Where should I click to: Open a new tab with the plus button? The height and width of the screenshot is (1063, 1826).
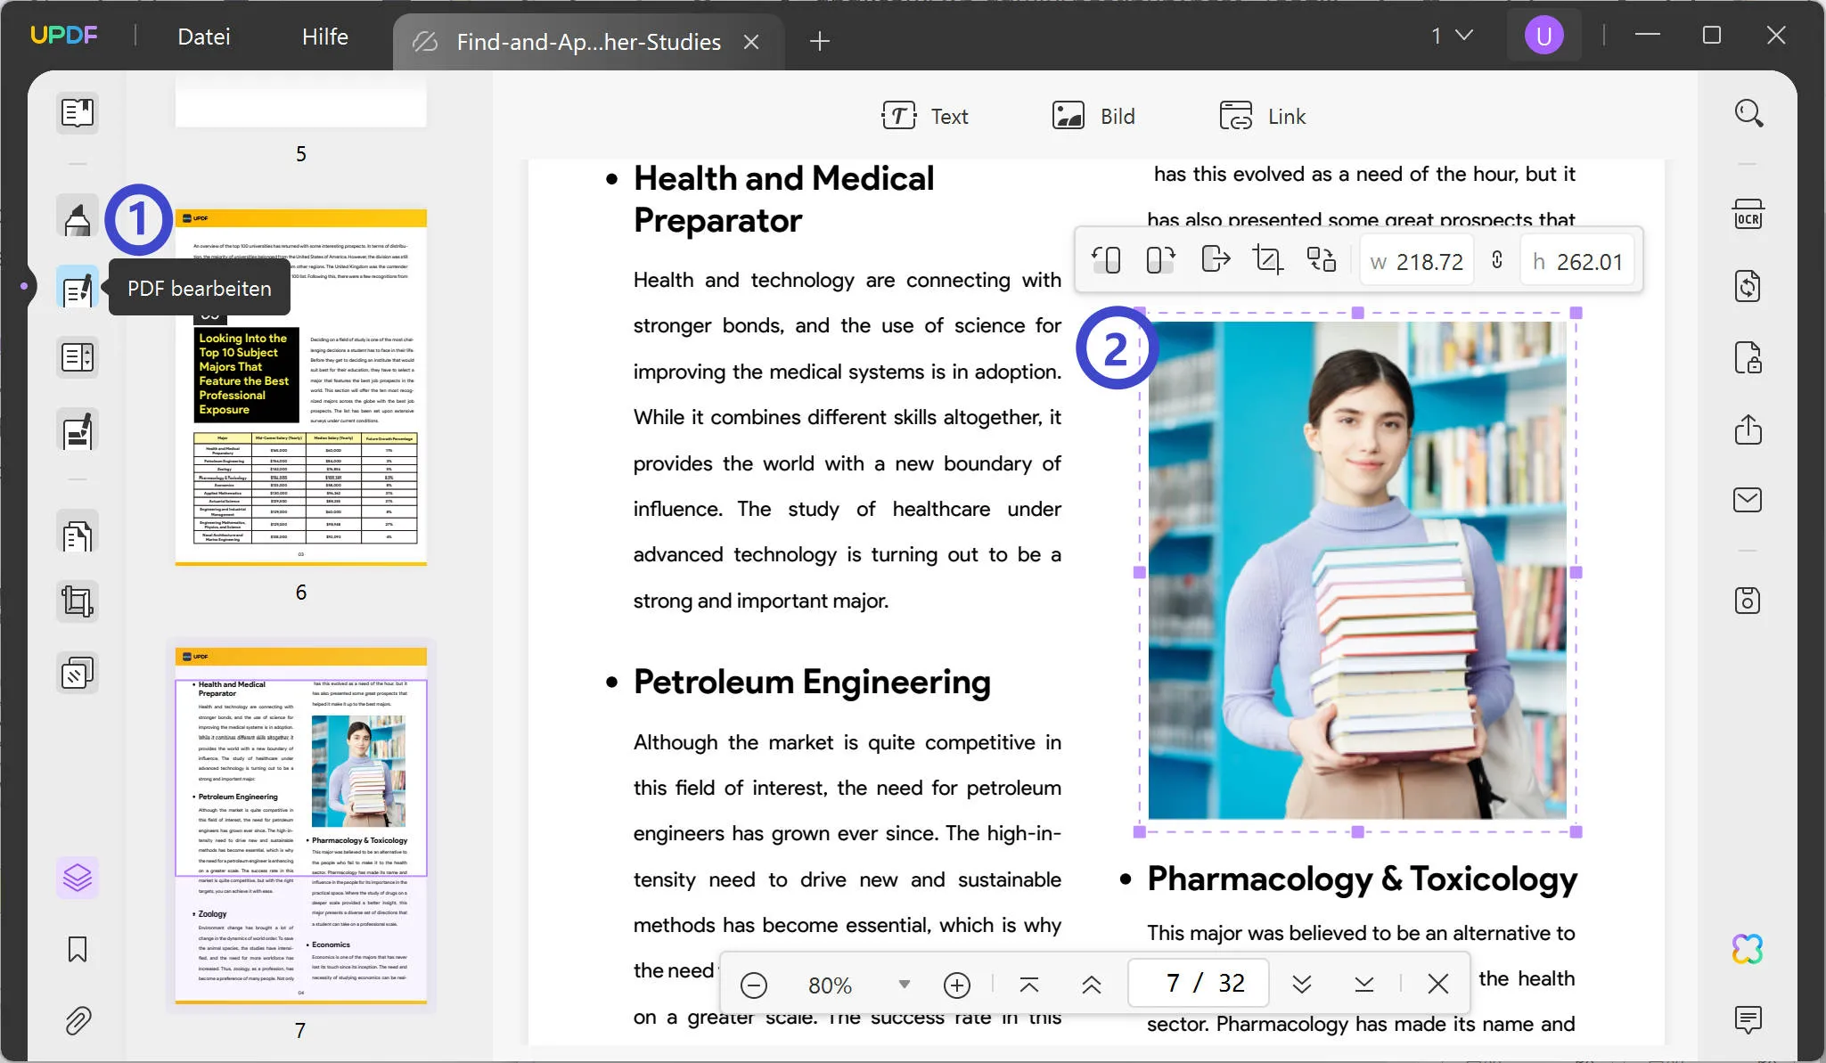(x=818, y=41)
